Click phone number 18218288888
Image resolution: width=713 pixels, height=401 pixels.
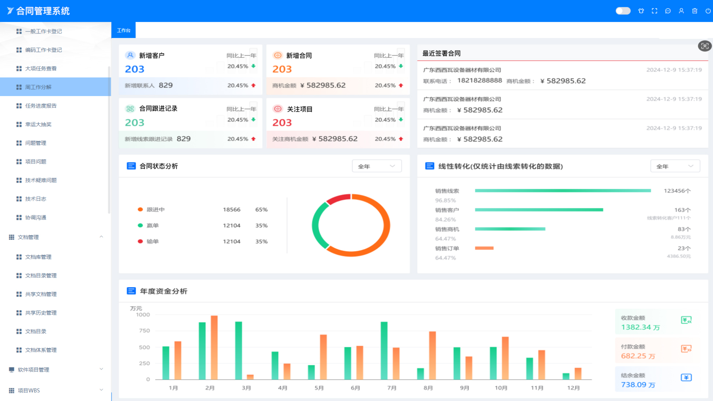pyautogui.click(x=479, y=80)
